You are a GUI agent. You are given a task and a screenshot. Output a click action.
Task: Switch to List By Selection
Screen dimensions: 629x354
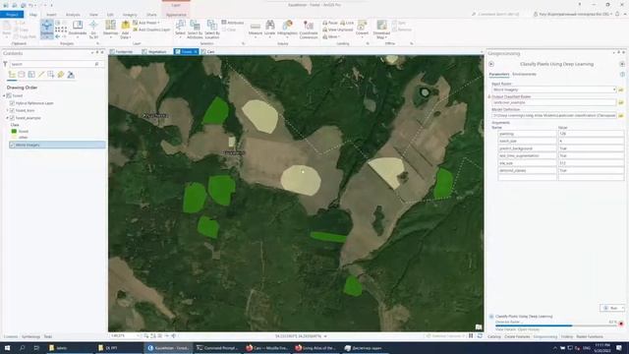31,75
